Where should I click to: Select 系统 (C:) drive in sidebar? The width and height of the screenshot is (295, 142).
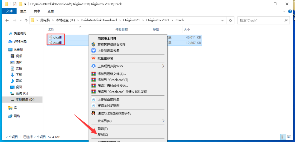[x=22, y=93]
